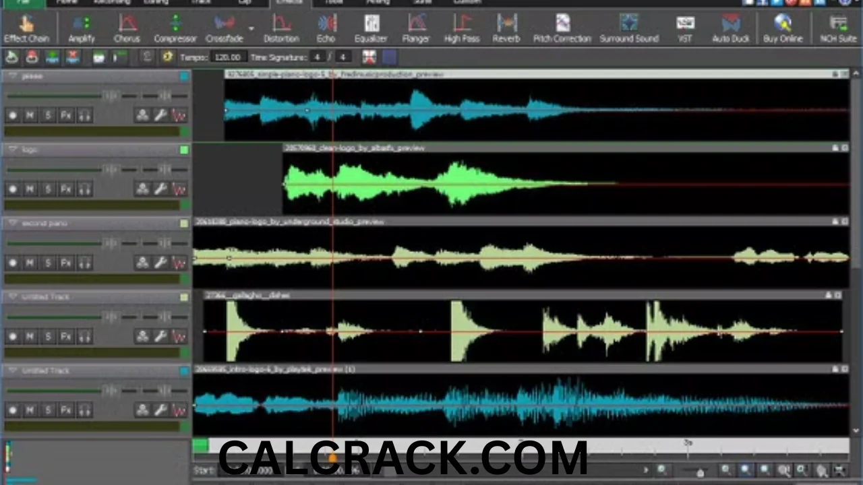Choose the Crossfade effect
This screenshot has width=863, height=485.
[x=225, y=29]
